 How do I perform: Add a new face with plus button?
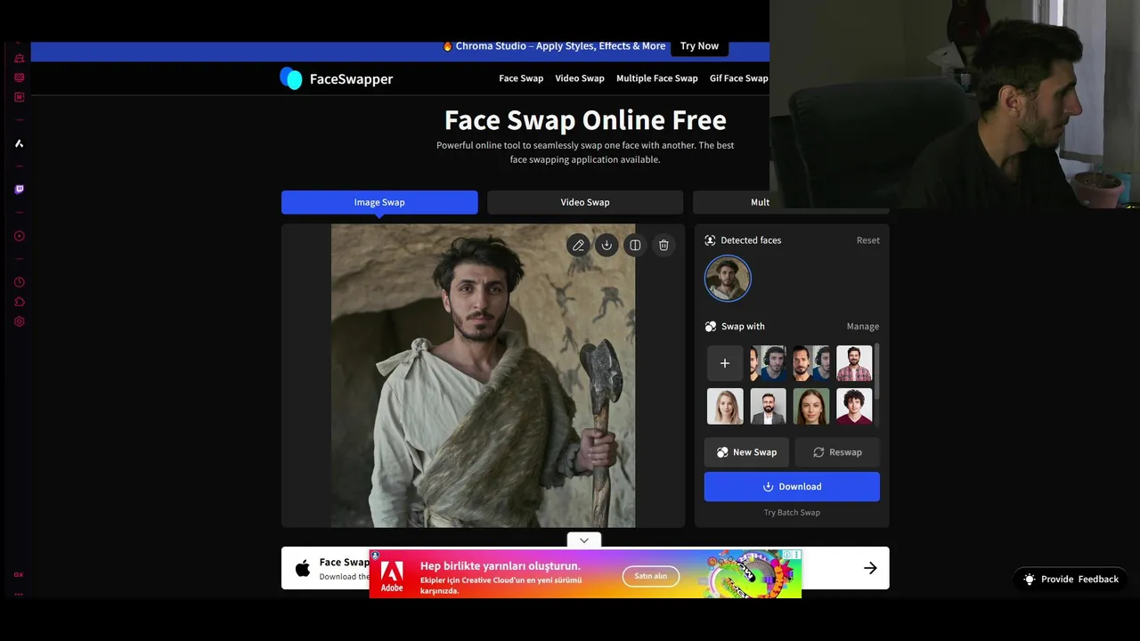(725, 363)
